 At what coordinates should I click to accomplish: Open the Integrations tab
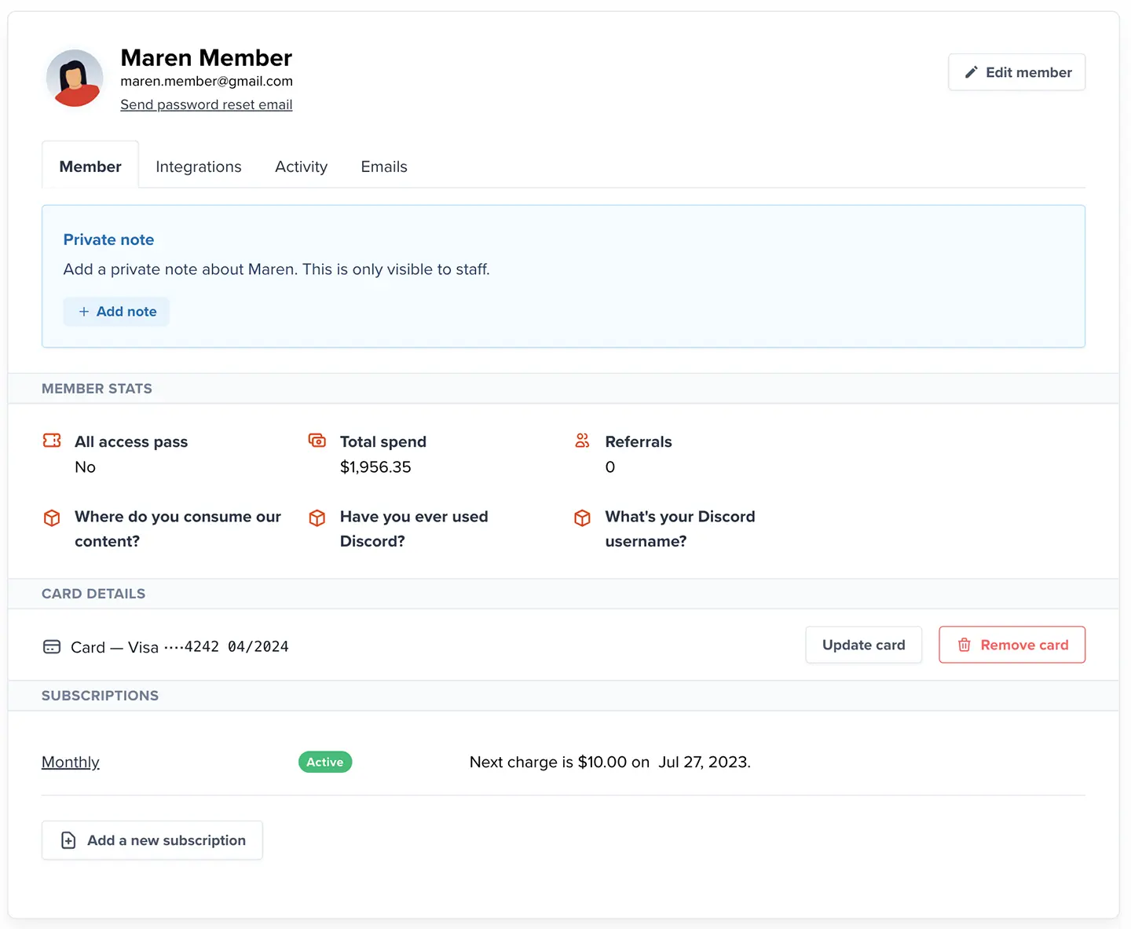pos(199,166)
